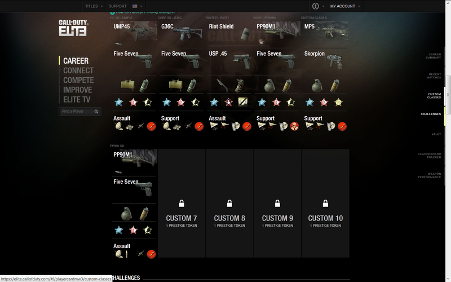Select the smoke grenade in CORE SD - G36C class

(192, 86)
